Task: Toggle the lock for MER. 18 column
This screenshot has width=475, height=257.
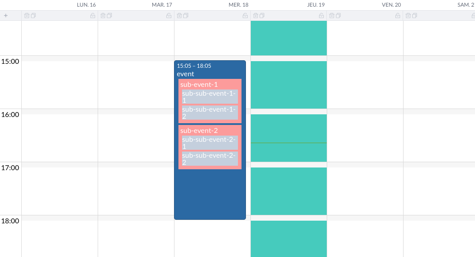Action: pyautogui.click(x=245, y=15)
